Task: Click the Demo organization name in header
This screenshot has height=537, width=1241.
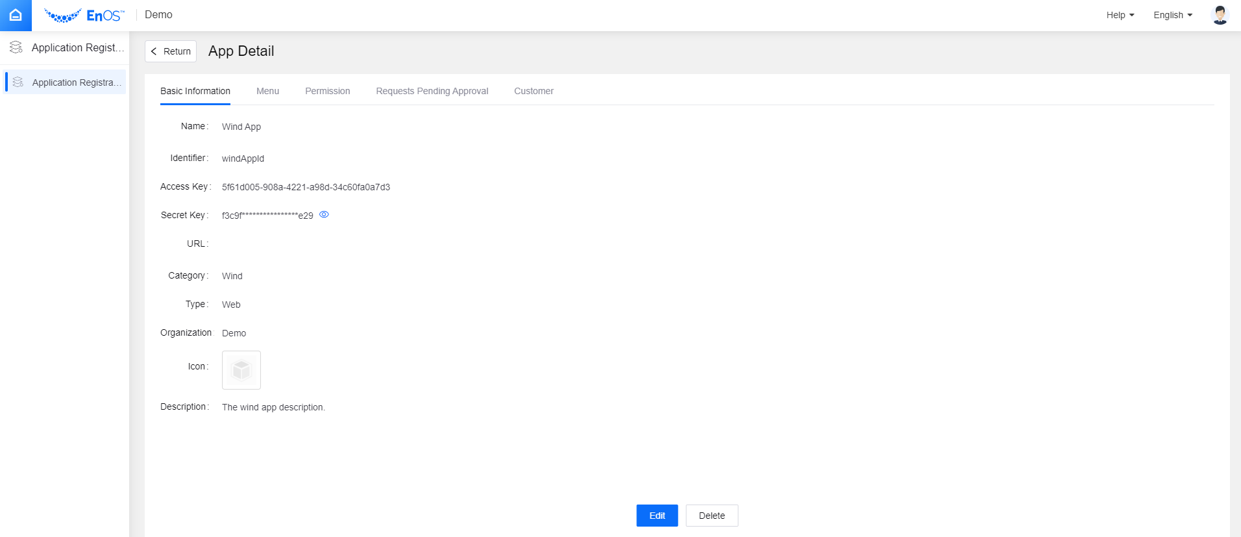Action: point(158,15)
